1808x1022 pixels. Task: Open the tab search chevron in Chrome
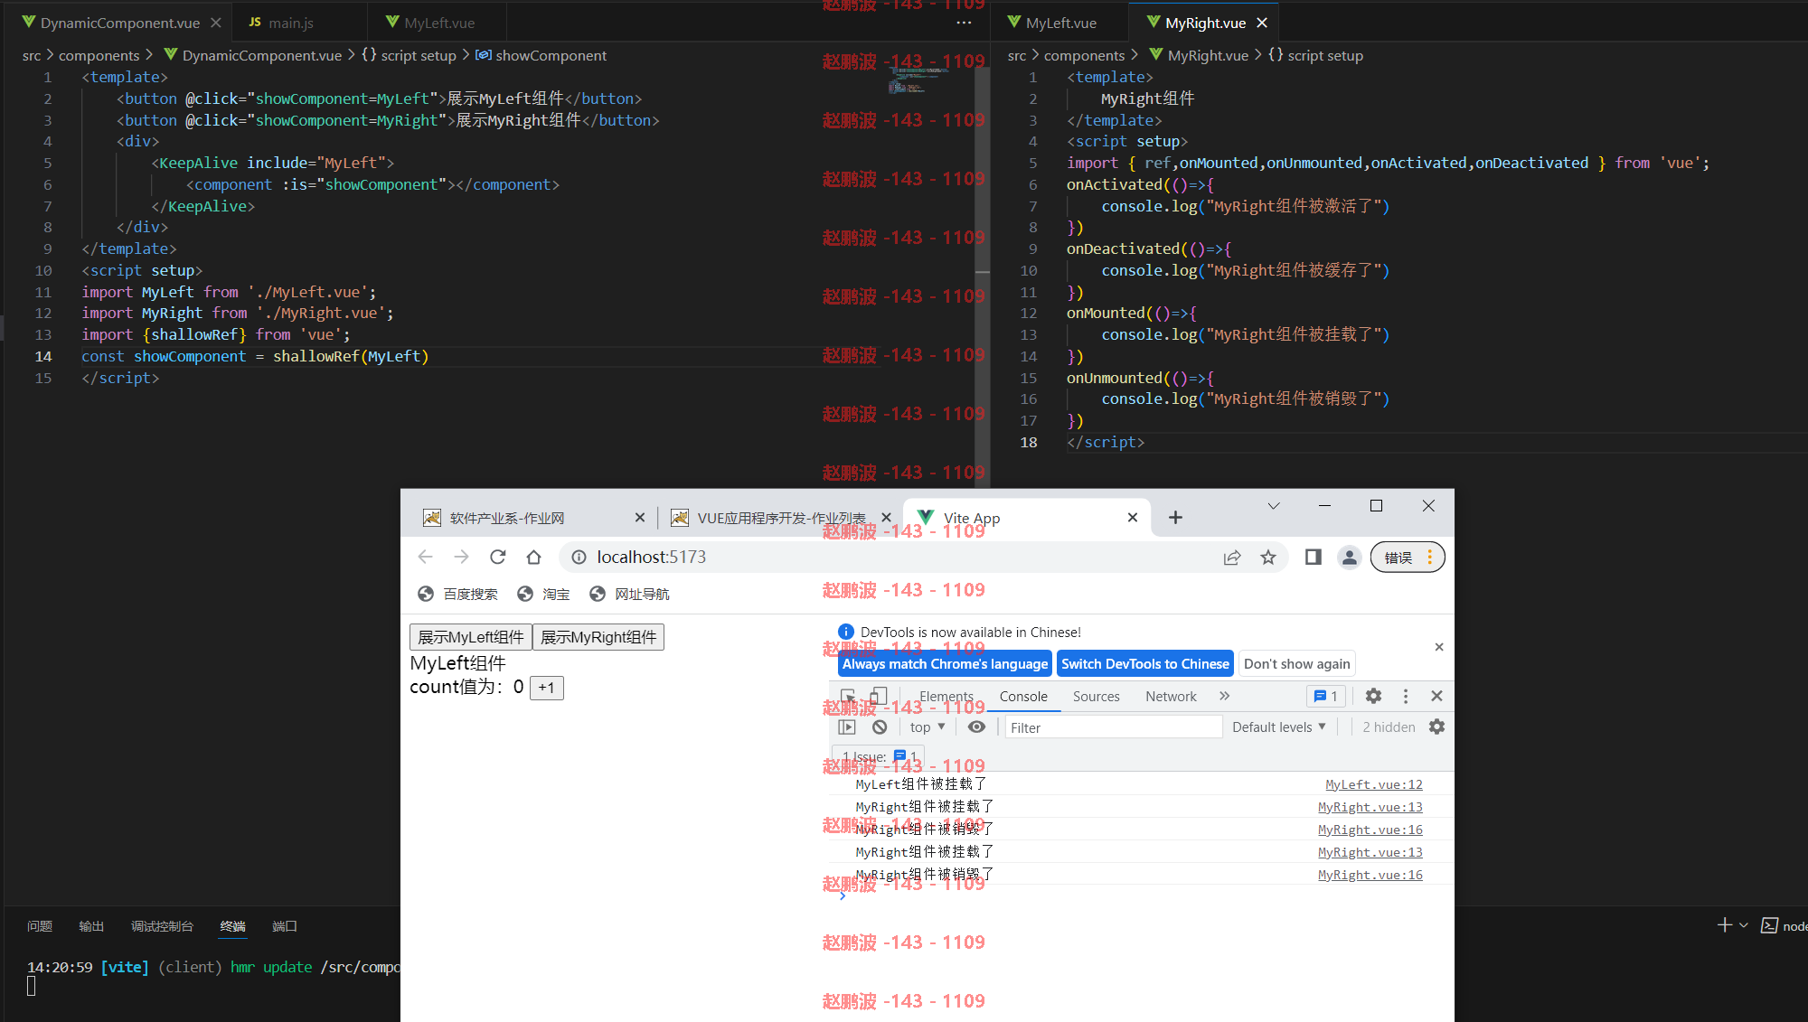1274,506
